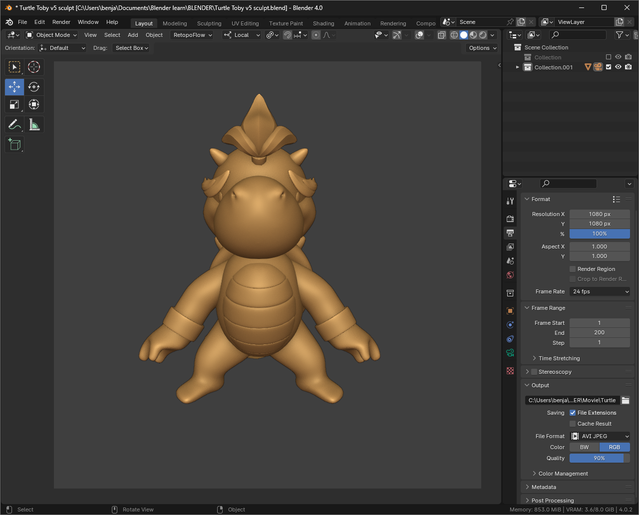Open the Drag Select Box dropdown
This screenshot has width=639, height=515.
(x=131, y=48)
